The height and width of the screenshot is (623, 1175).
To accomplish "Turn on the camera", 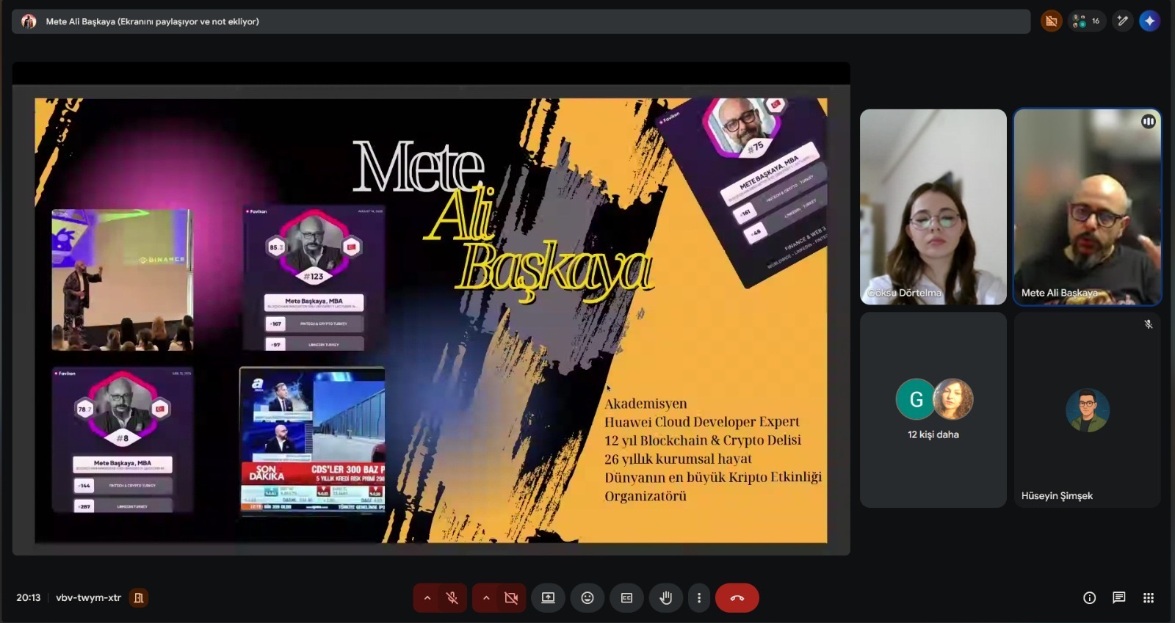I will (511, 598).
